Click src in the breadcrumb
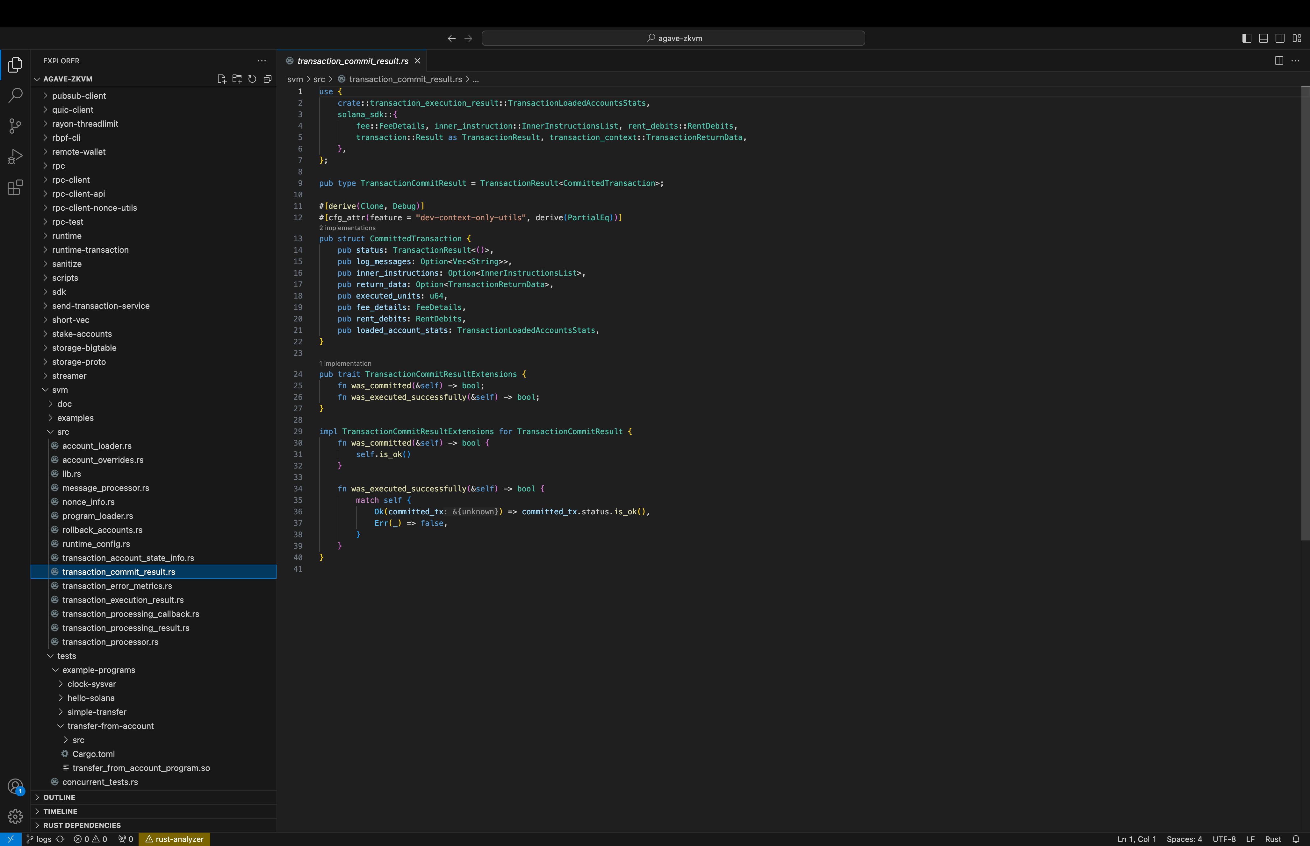The width and height of the screenshot is (1310, 846). pyautogui.click(x=319, y=80)
